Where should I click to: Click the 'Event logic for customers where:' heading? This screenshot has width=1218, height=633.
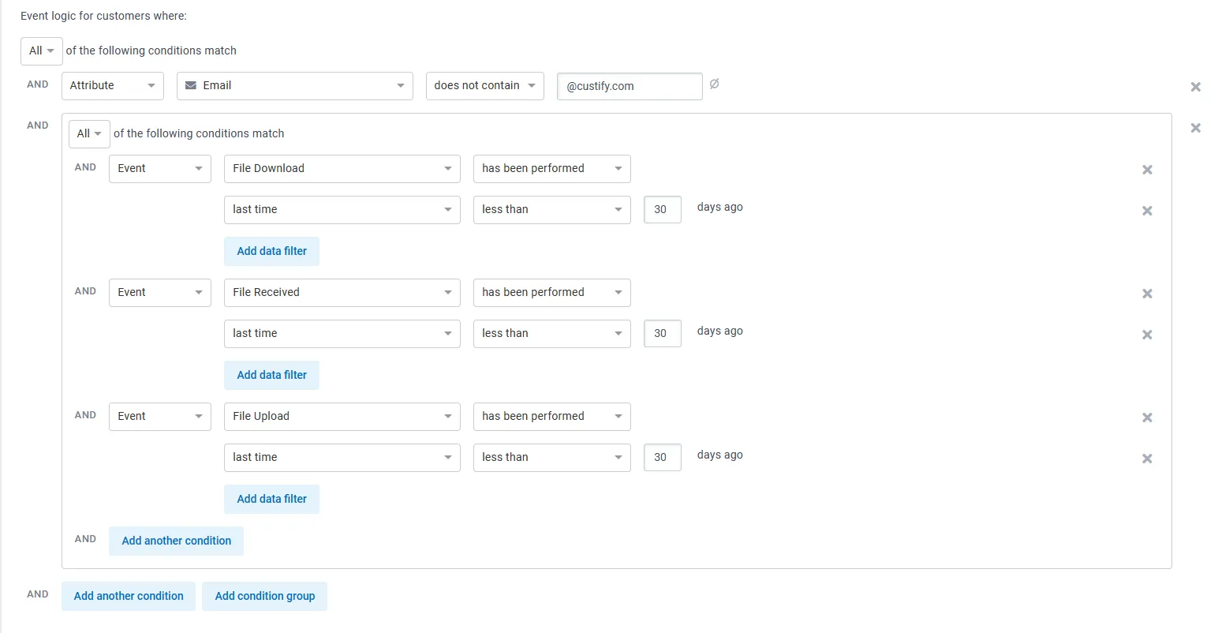(104, 16)
